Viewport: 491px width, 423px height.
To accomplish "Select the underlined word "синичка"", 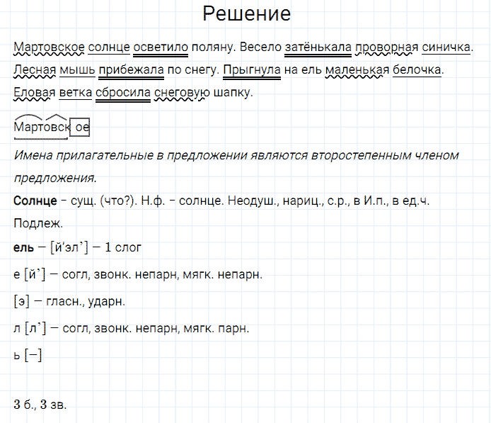I will (x=446, y=48).
